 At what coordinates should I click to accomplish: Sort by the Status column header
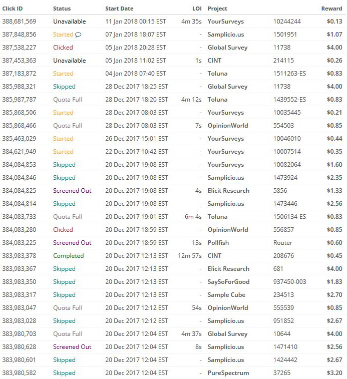62,9
